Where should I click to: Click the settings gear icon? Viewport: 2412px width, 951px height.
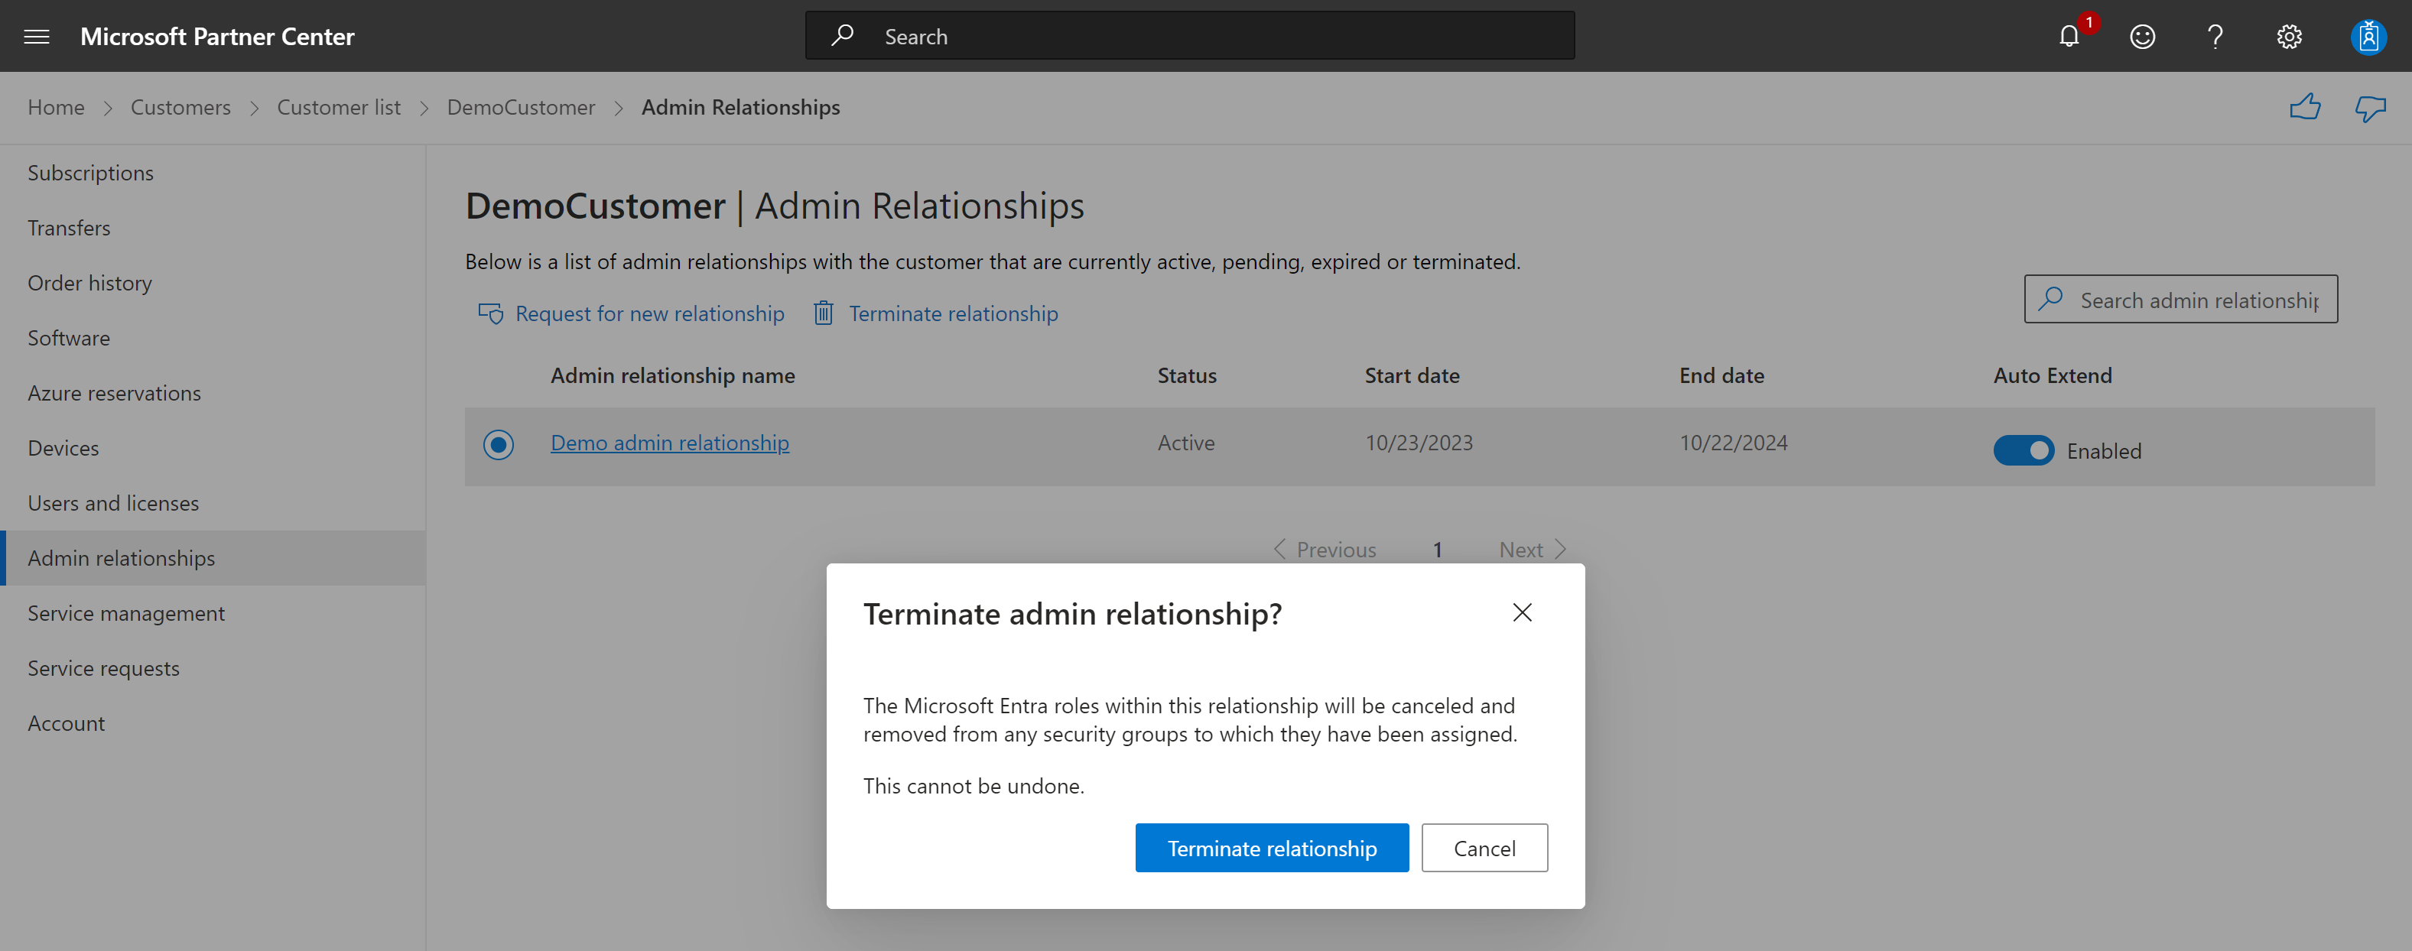click(2287, 35)
